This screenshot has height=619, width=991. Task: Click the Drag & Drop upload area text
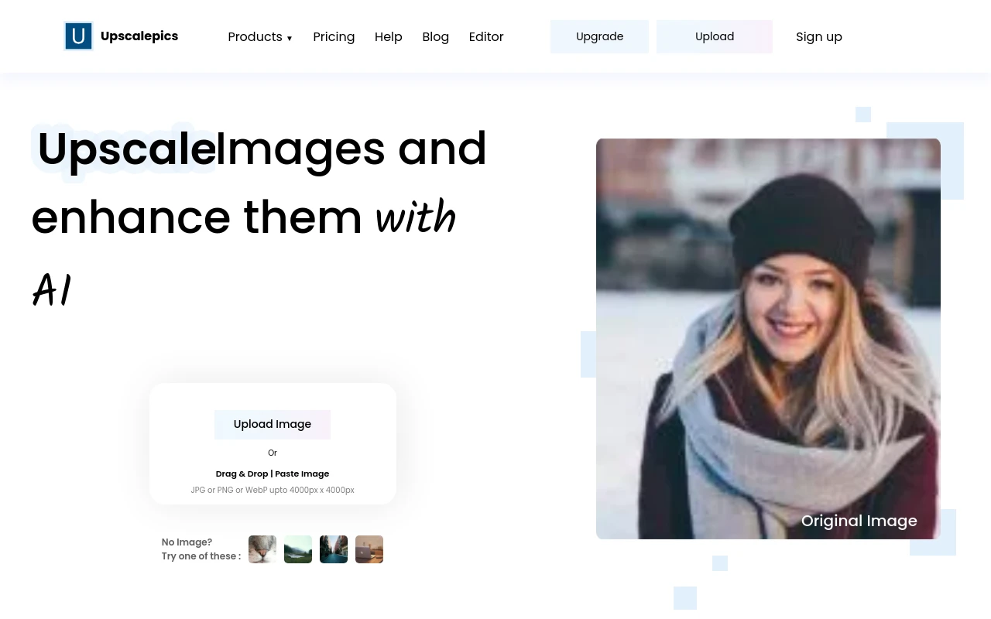(x=273, y=474)
